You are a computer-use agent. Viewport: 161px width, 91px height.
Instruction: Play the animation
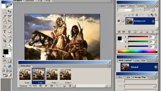(46, 86)
